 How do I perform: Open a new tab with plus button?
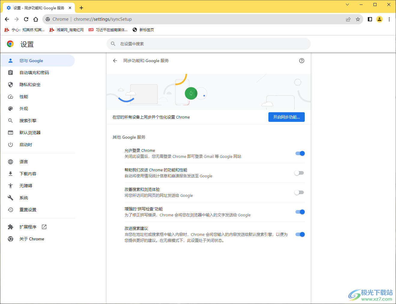81,8
